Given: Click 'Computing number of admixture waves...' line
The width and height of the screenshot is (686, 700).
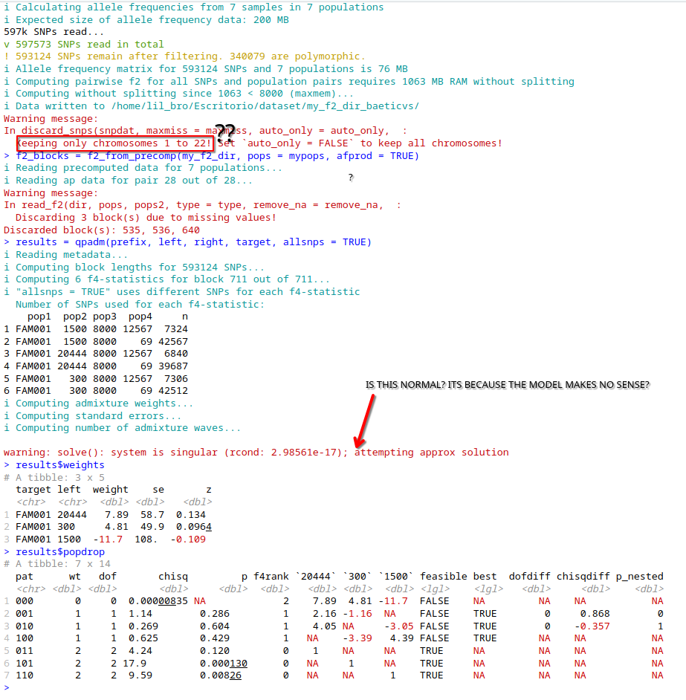Looking at the screenshot, I should coord(123,428).
